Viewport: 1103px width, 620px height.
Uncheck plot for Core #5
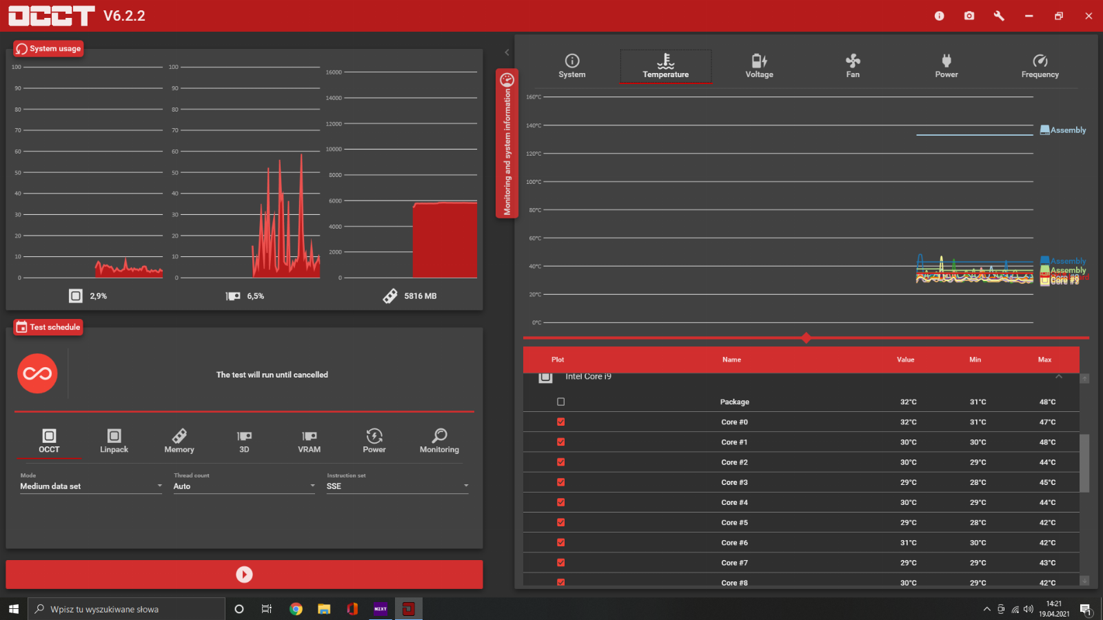pos(560,522)
